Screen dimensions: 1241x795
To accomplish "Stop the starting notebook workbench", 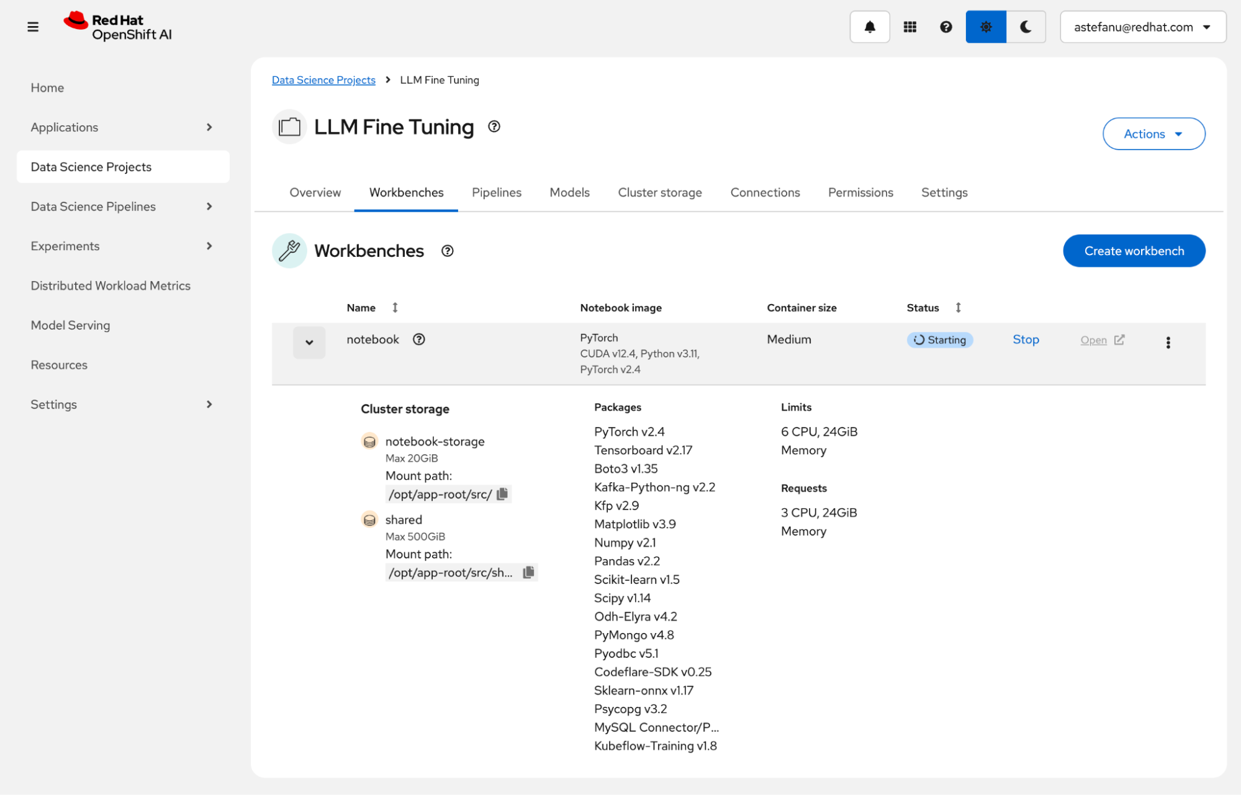I will point(1026,339).
